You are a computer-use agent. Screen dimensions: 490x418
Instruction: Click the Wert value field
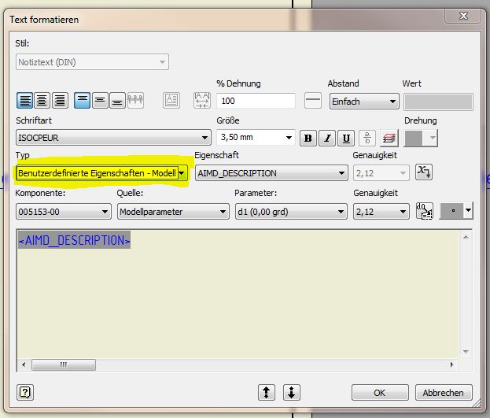coord(438,102)
